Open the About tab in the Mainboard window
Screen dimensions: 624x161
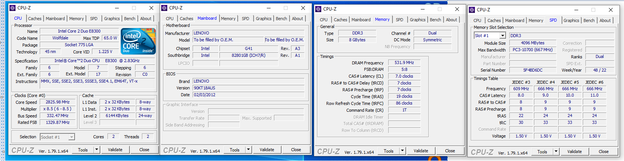point(297,19)
